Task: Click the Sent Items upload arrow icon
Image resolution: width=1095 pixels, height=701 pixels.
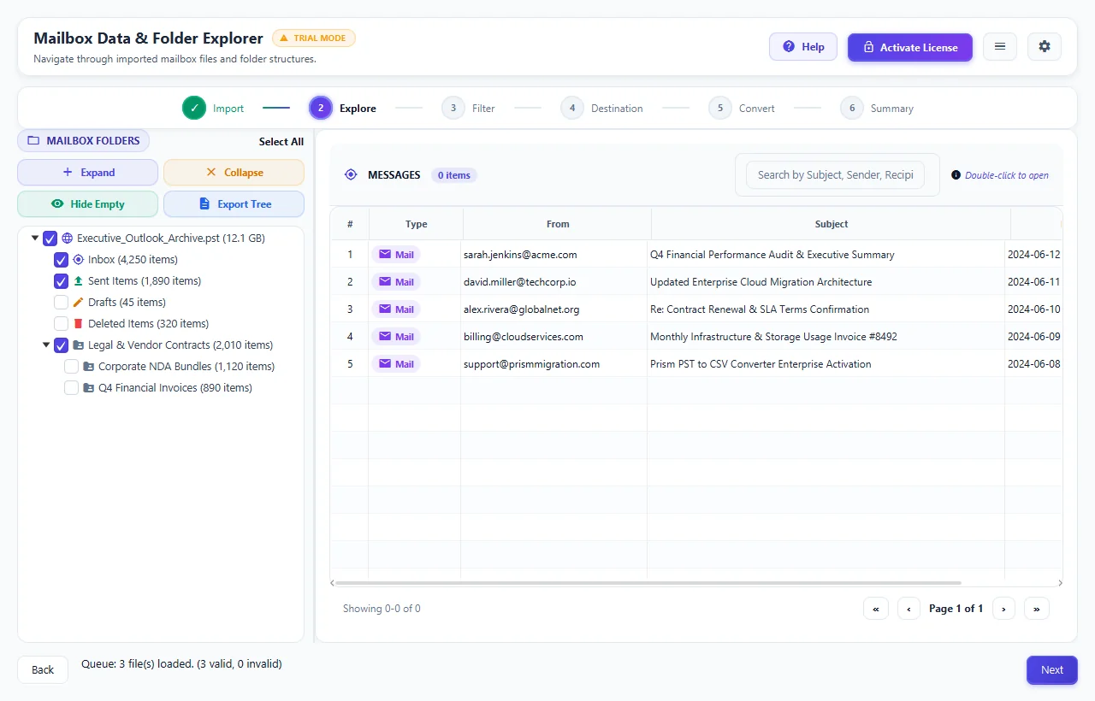Action: [x=79, y=280]
